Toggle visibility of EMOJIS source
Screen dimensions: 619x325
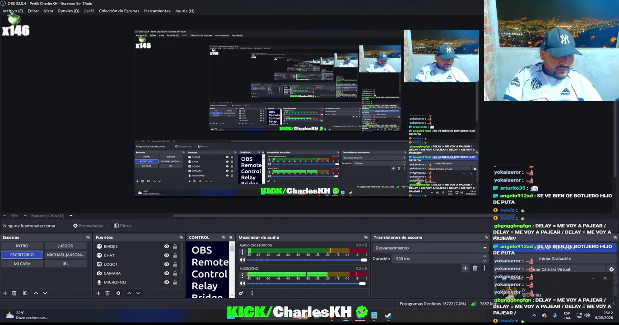click(x=167, y=246)
